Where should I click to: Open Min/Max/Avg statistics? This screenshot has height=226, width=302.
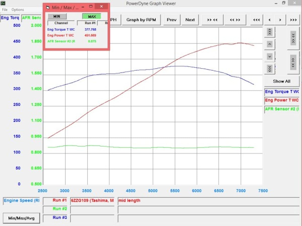coord(21,218)
